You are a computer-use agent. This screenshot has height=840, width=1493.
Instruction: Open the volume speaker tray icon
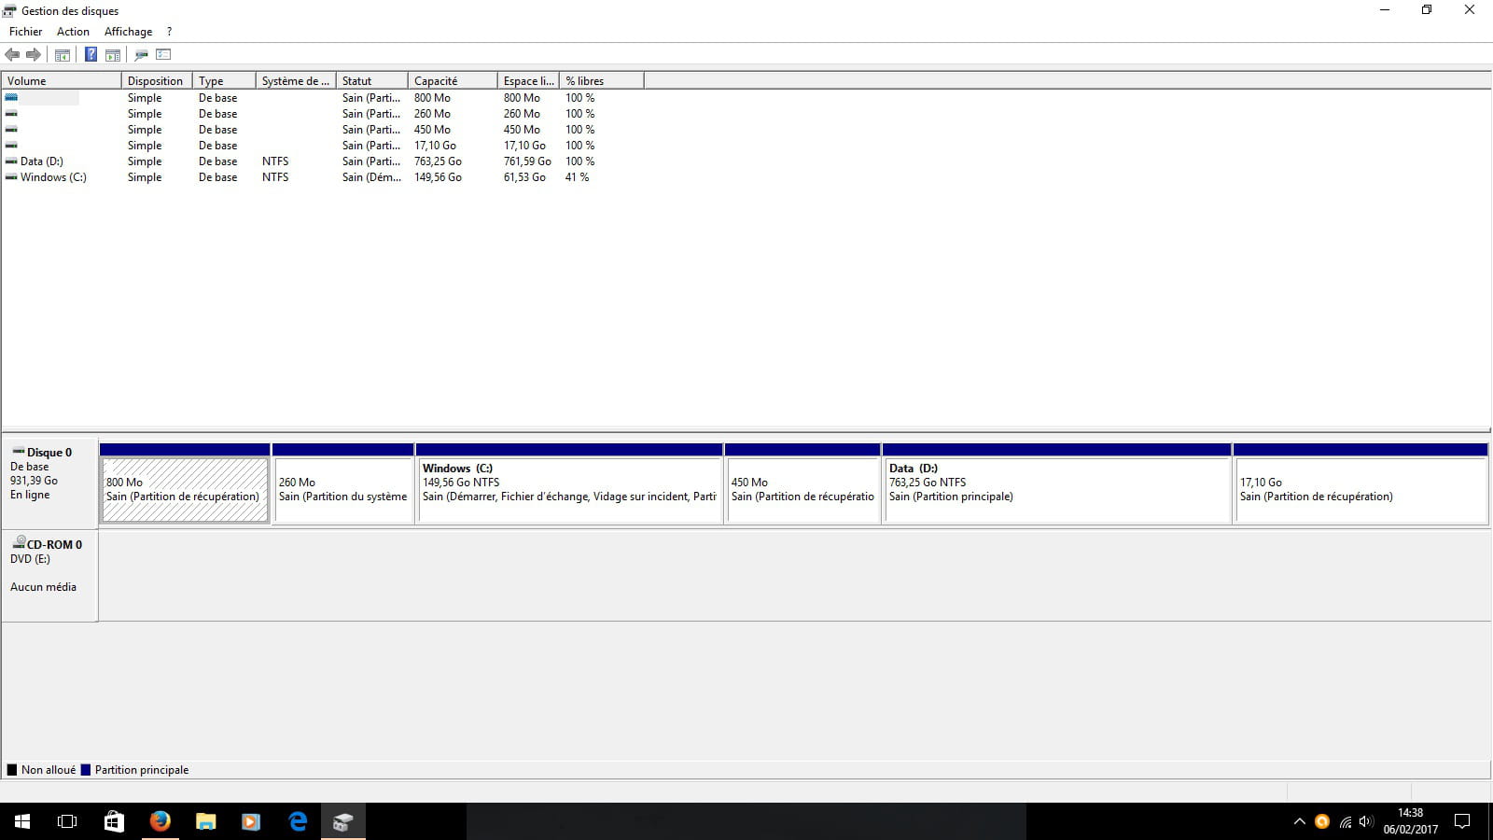1366,821
